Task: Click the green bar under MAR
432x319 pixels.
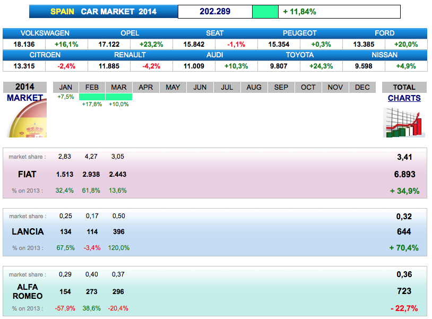Action: 119,97
